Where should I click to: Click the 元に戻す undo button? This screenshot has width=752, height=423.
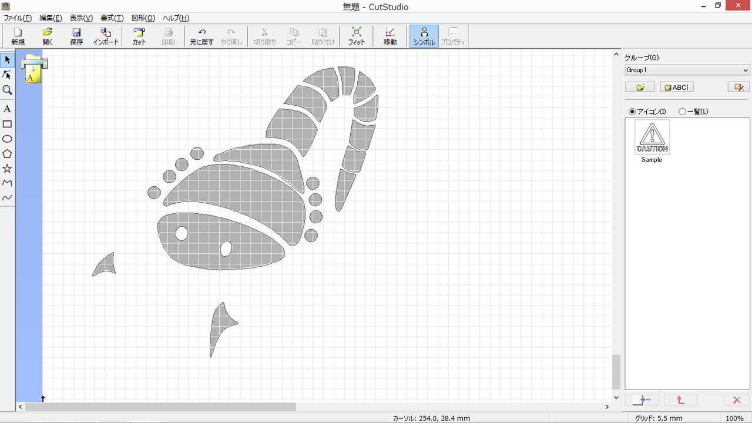click(x=202, y=36)
